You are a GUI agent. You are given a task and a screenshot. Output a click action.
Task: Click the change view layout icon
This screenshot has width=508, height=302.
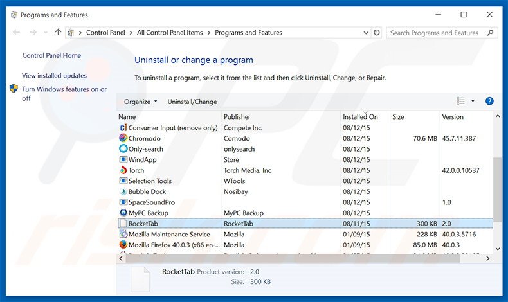click(460, 102)
